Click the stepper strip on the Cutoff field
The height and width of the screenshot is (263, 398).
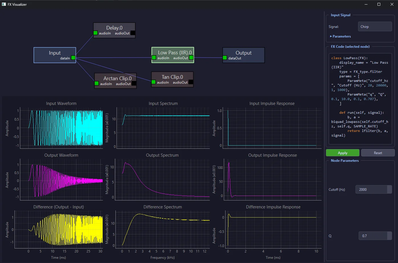click(389, 189)
